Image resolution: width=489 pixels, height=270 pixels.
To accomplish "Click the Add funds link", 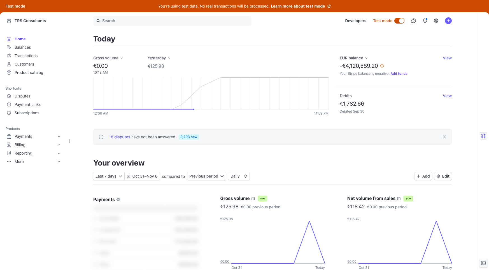I will [399, 74].
